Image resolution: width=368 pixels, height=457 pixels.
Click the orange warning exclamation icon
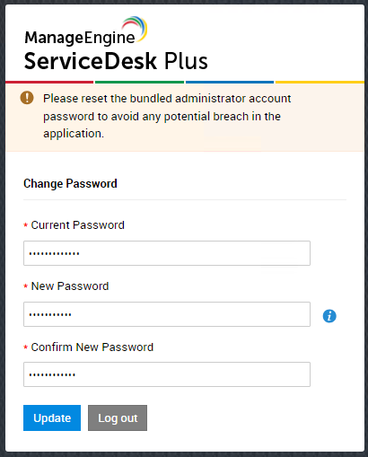pos(27,98)
